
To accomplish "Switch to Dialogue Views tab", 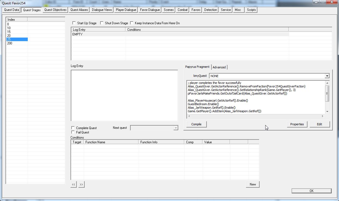I will click(x=102, y=10).
